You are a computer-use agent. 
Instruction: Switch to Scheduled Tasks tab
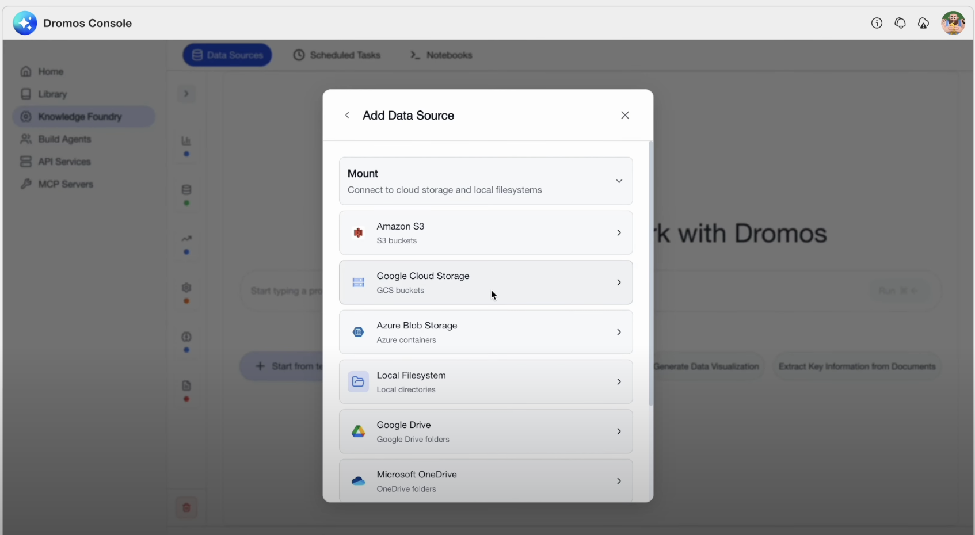click(337, 55)
